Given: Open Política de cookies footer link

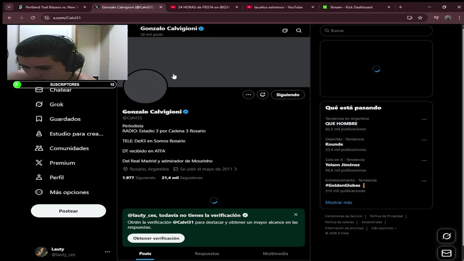Looking at the screenshot, I should 339,222.
